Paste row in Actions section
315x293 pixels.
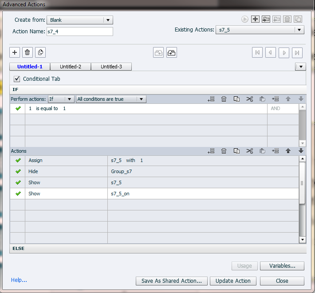(x=262, y=151)
